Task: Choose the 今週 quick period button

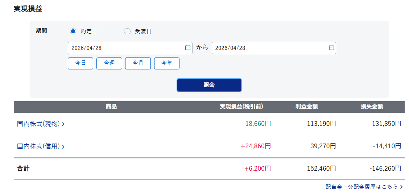Action: click(x=109, y=63)
